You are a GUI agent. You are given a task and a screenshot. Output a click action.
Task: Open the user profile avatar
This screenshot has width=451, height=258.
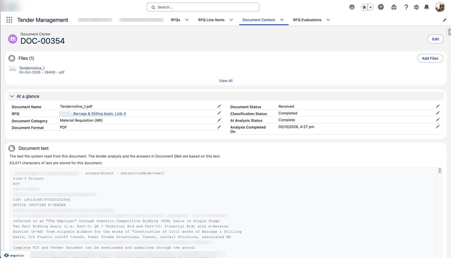[440, 7]
